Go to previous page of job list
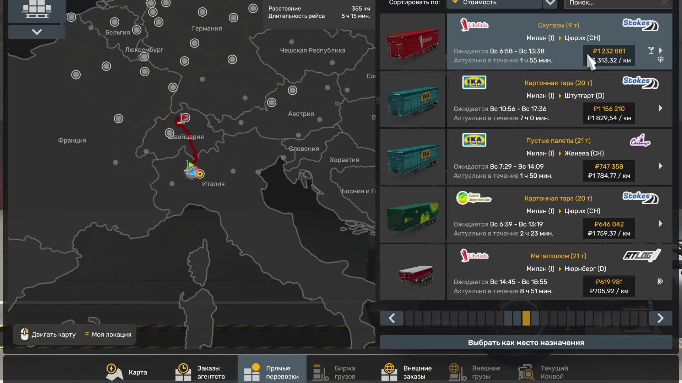Viewport: 682px width, 383px height. (391, 318)
